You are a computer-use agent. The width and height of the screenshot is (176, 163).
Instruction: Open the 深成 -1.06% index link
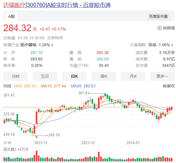[x=159, y=45]
